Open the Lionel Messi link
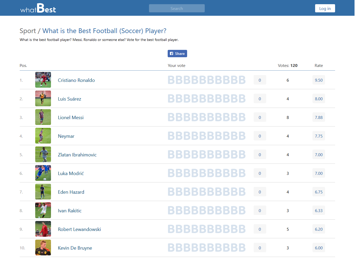Screen dimensions: 359x258 pos(71,118)
